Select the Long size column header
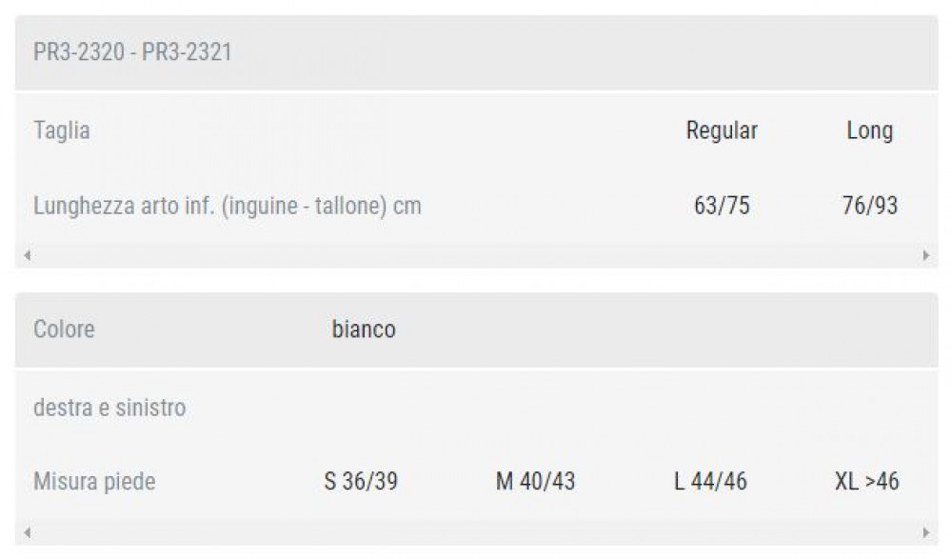The height and width of the screenshot is (559, 952). [869, 130]
